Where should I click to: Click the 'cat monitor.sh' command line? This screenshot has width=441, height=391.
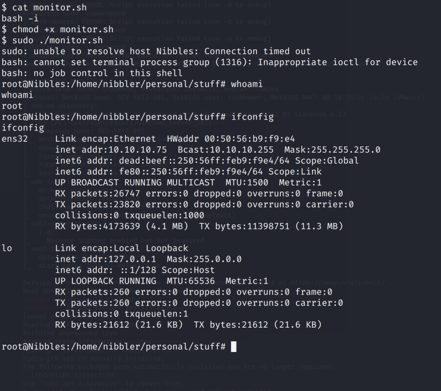click(41, 7)
